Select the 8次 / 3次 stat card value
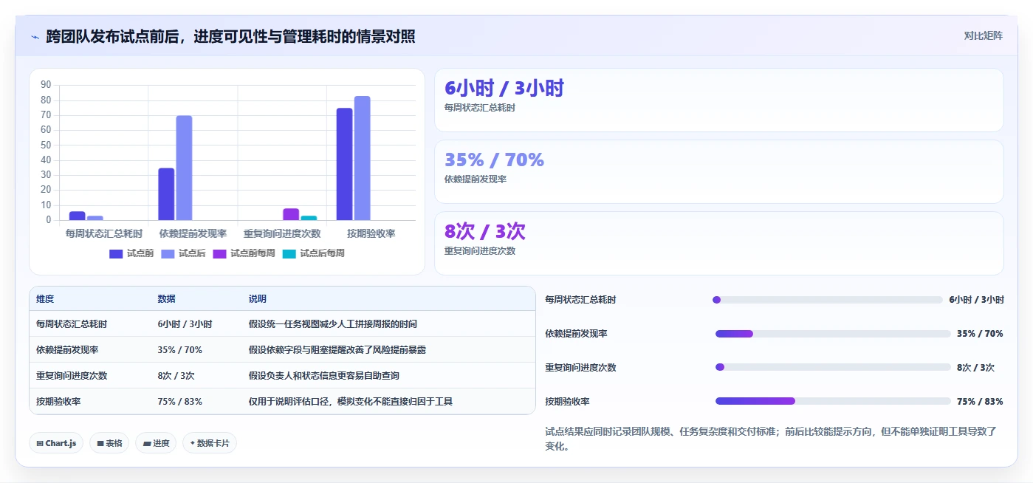 click(x=484, y=231)
